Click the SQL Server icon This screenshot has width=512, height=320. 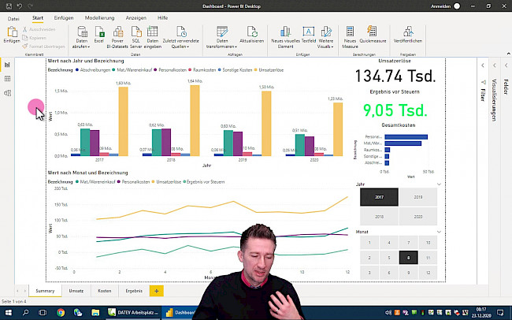[x=136, y=32]
